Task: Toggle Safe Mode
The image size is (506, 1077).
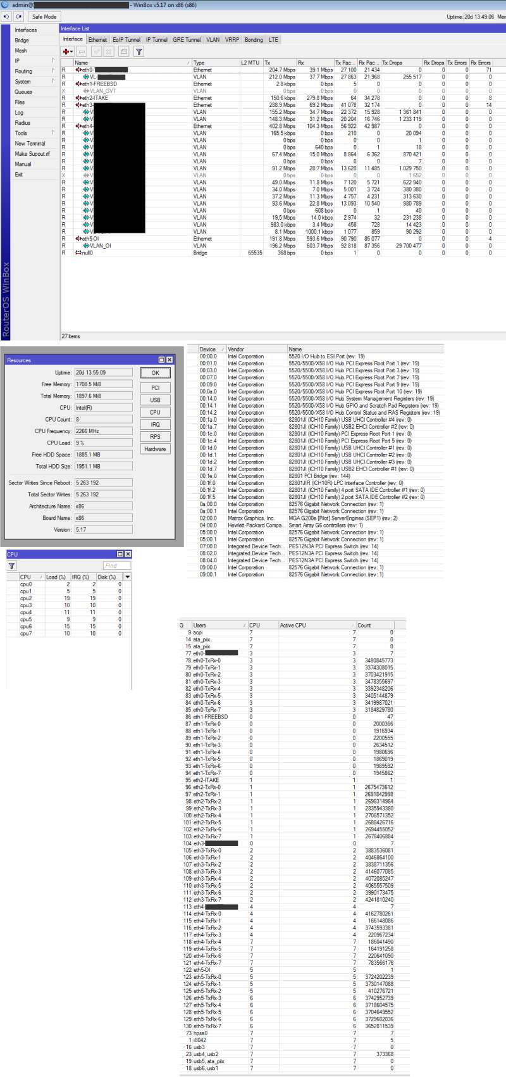Action: tap(44, 16)
